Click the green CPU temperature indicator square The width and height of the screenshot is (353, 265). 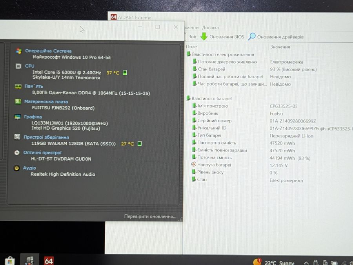[x=125, y=72]
